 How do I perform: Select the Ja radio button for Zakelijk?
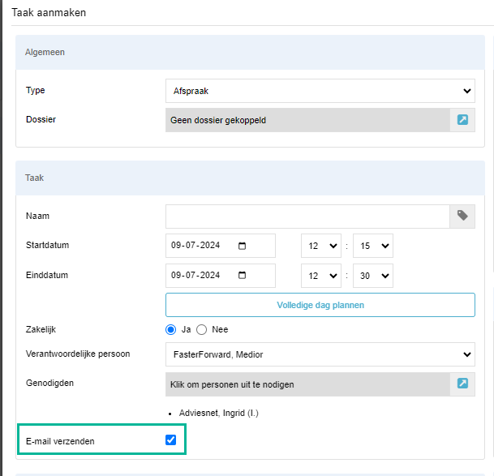click(171, 330)
